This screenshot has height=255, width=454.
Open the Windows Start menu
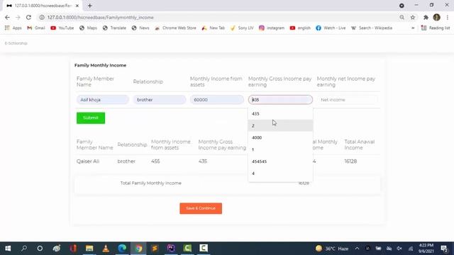pos(8,249)
